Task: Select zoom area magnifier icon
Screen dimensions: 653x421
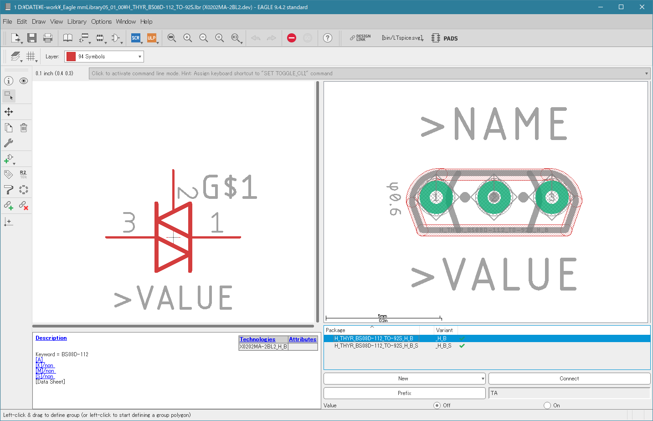Action: [x=236, y=38]
